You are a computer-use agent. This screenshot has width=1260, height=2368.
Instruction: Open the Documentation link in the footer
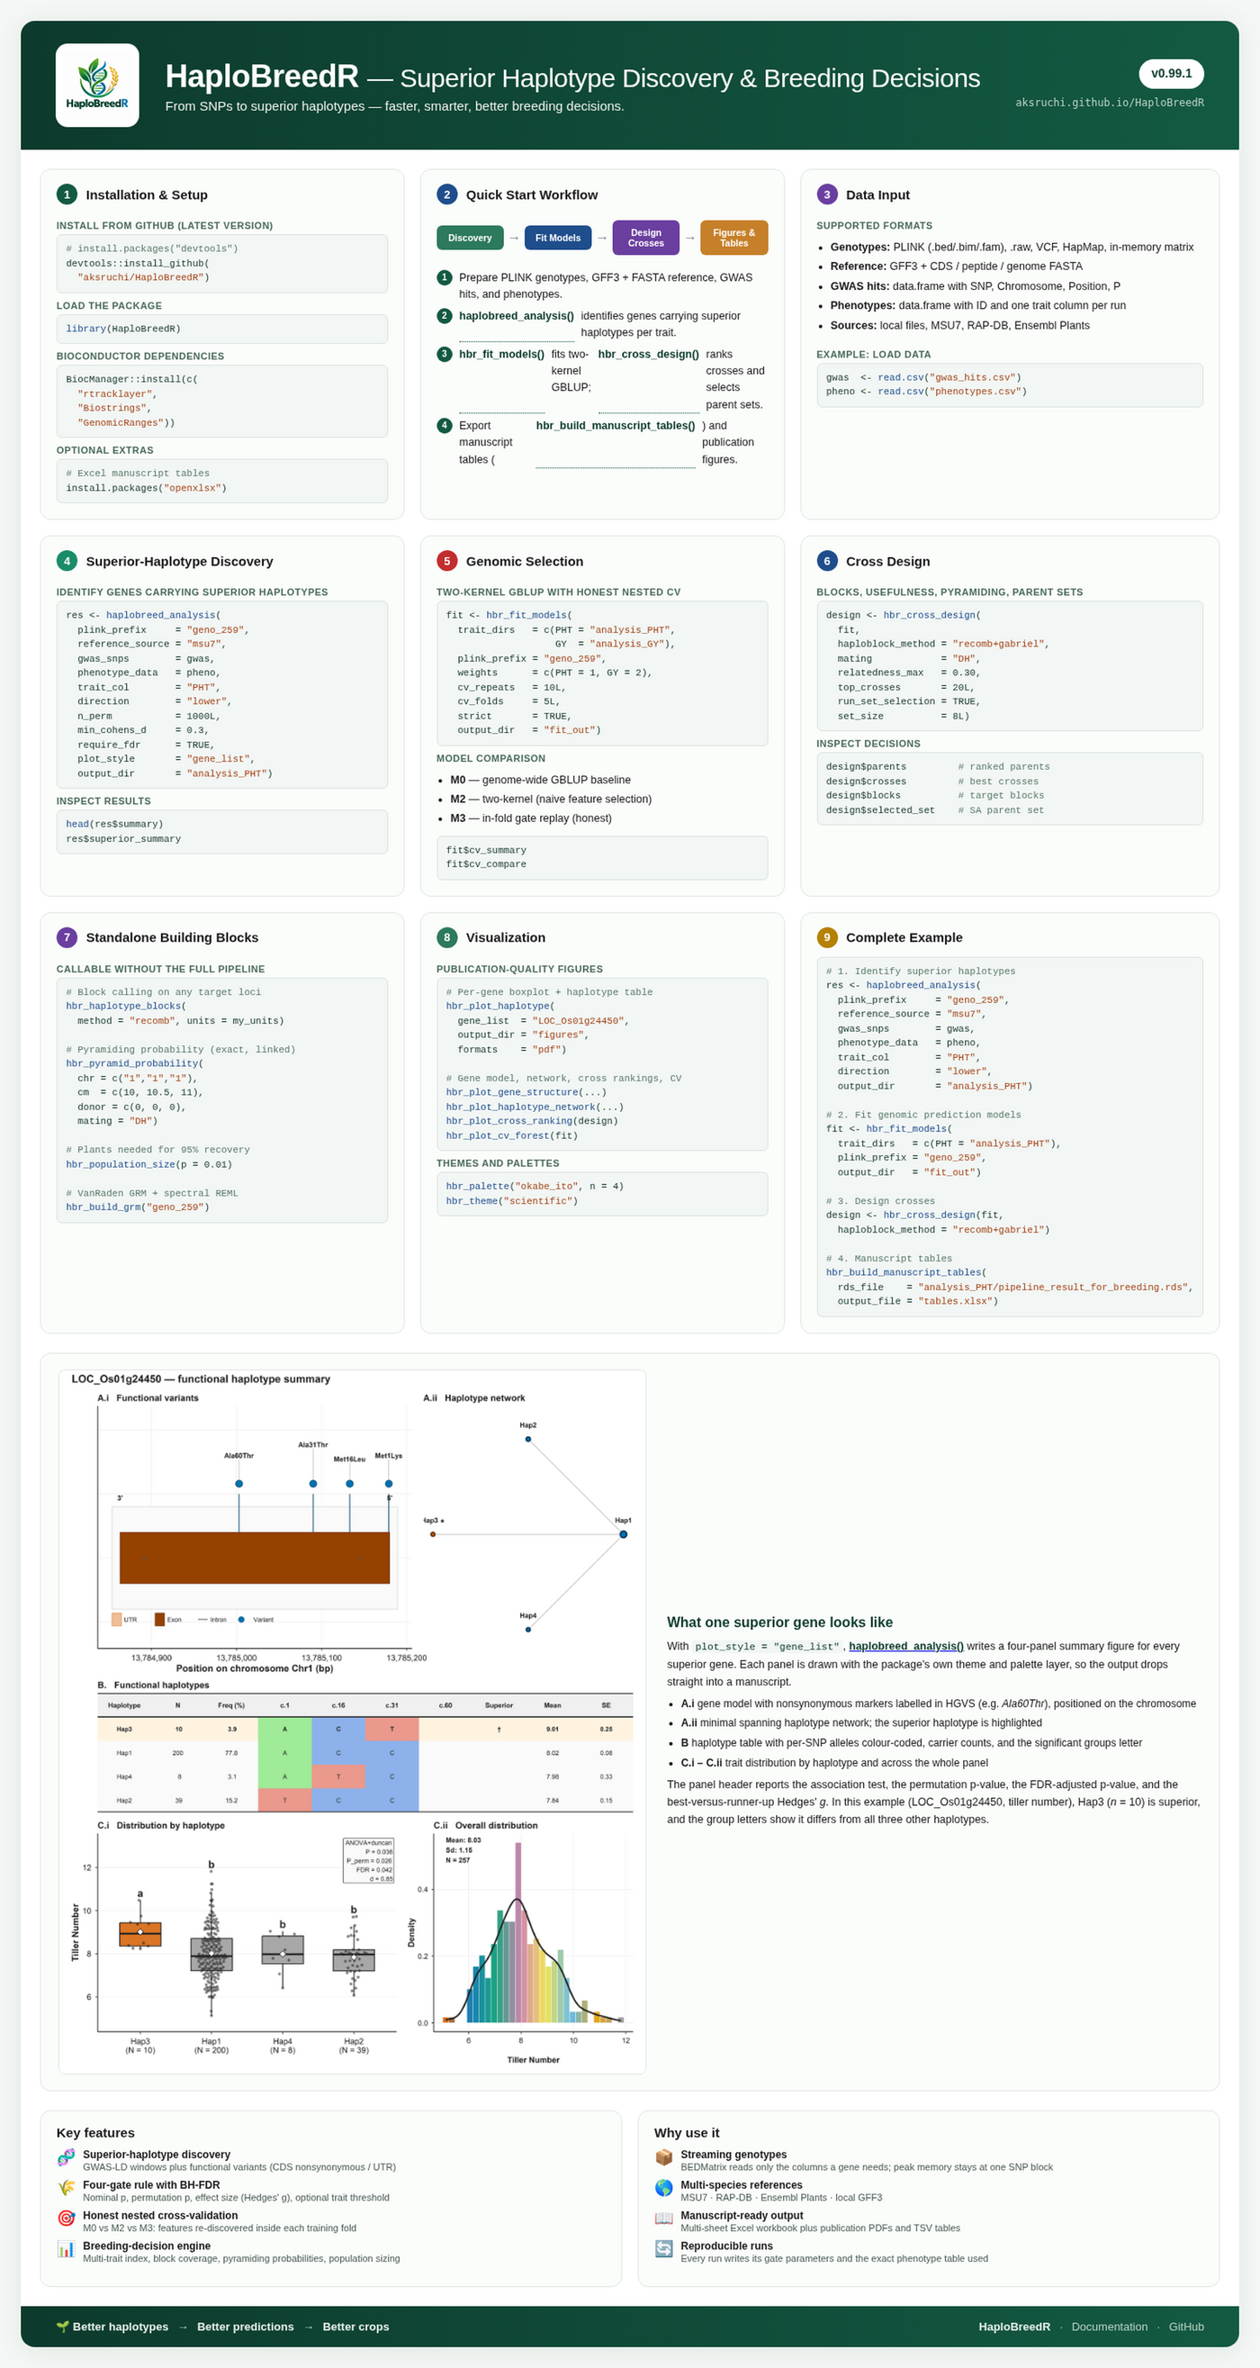click(x=1110, y=2327)
